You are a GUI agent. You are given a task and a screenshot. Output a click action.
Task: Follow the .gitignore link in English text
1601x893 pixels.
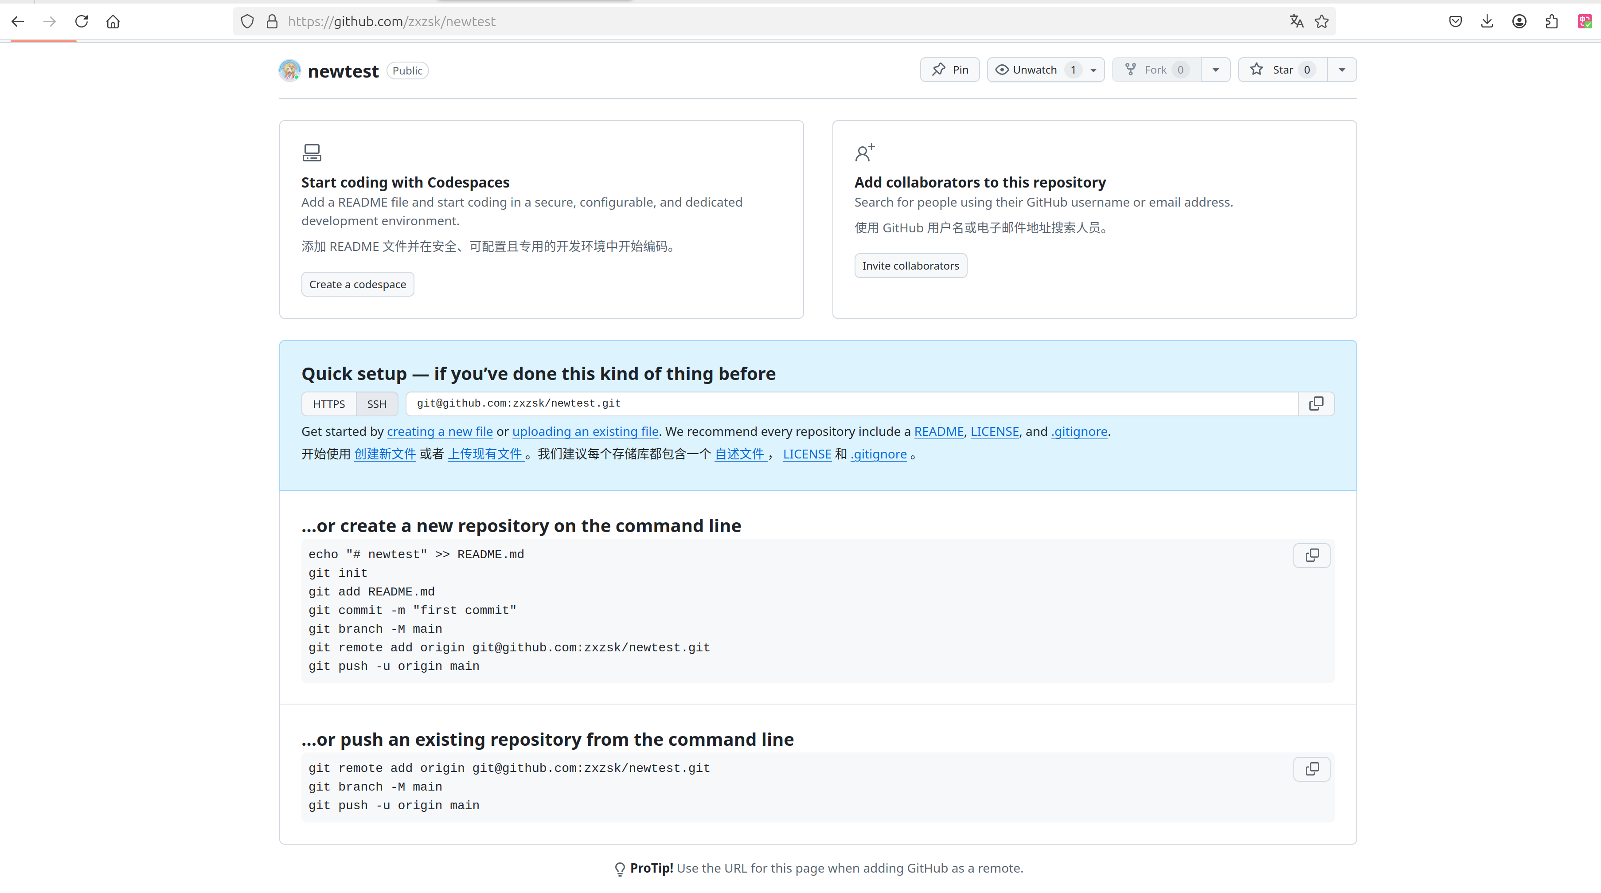pos(1079,431)
